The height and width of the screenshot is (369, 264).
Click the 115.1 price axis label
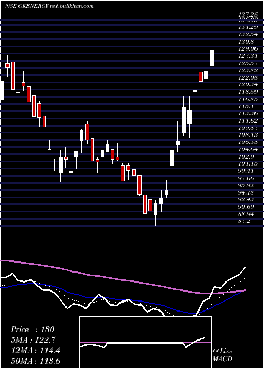[x=247, y=106]
